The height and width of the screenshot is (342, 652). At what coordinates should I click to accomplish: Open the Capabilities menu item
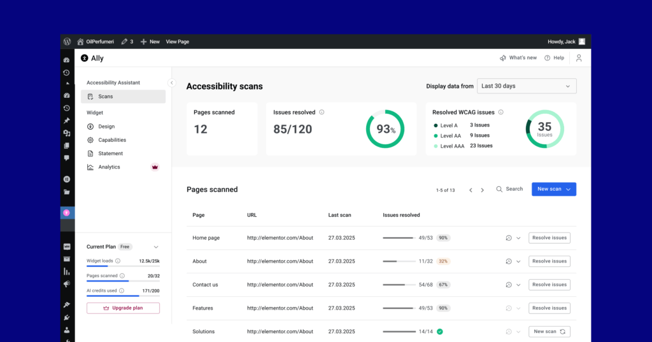[x=112, y=140]
